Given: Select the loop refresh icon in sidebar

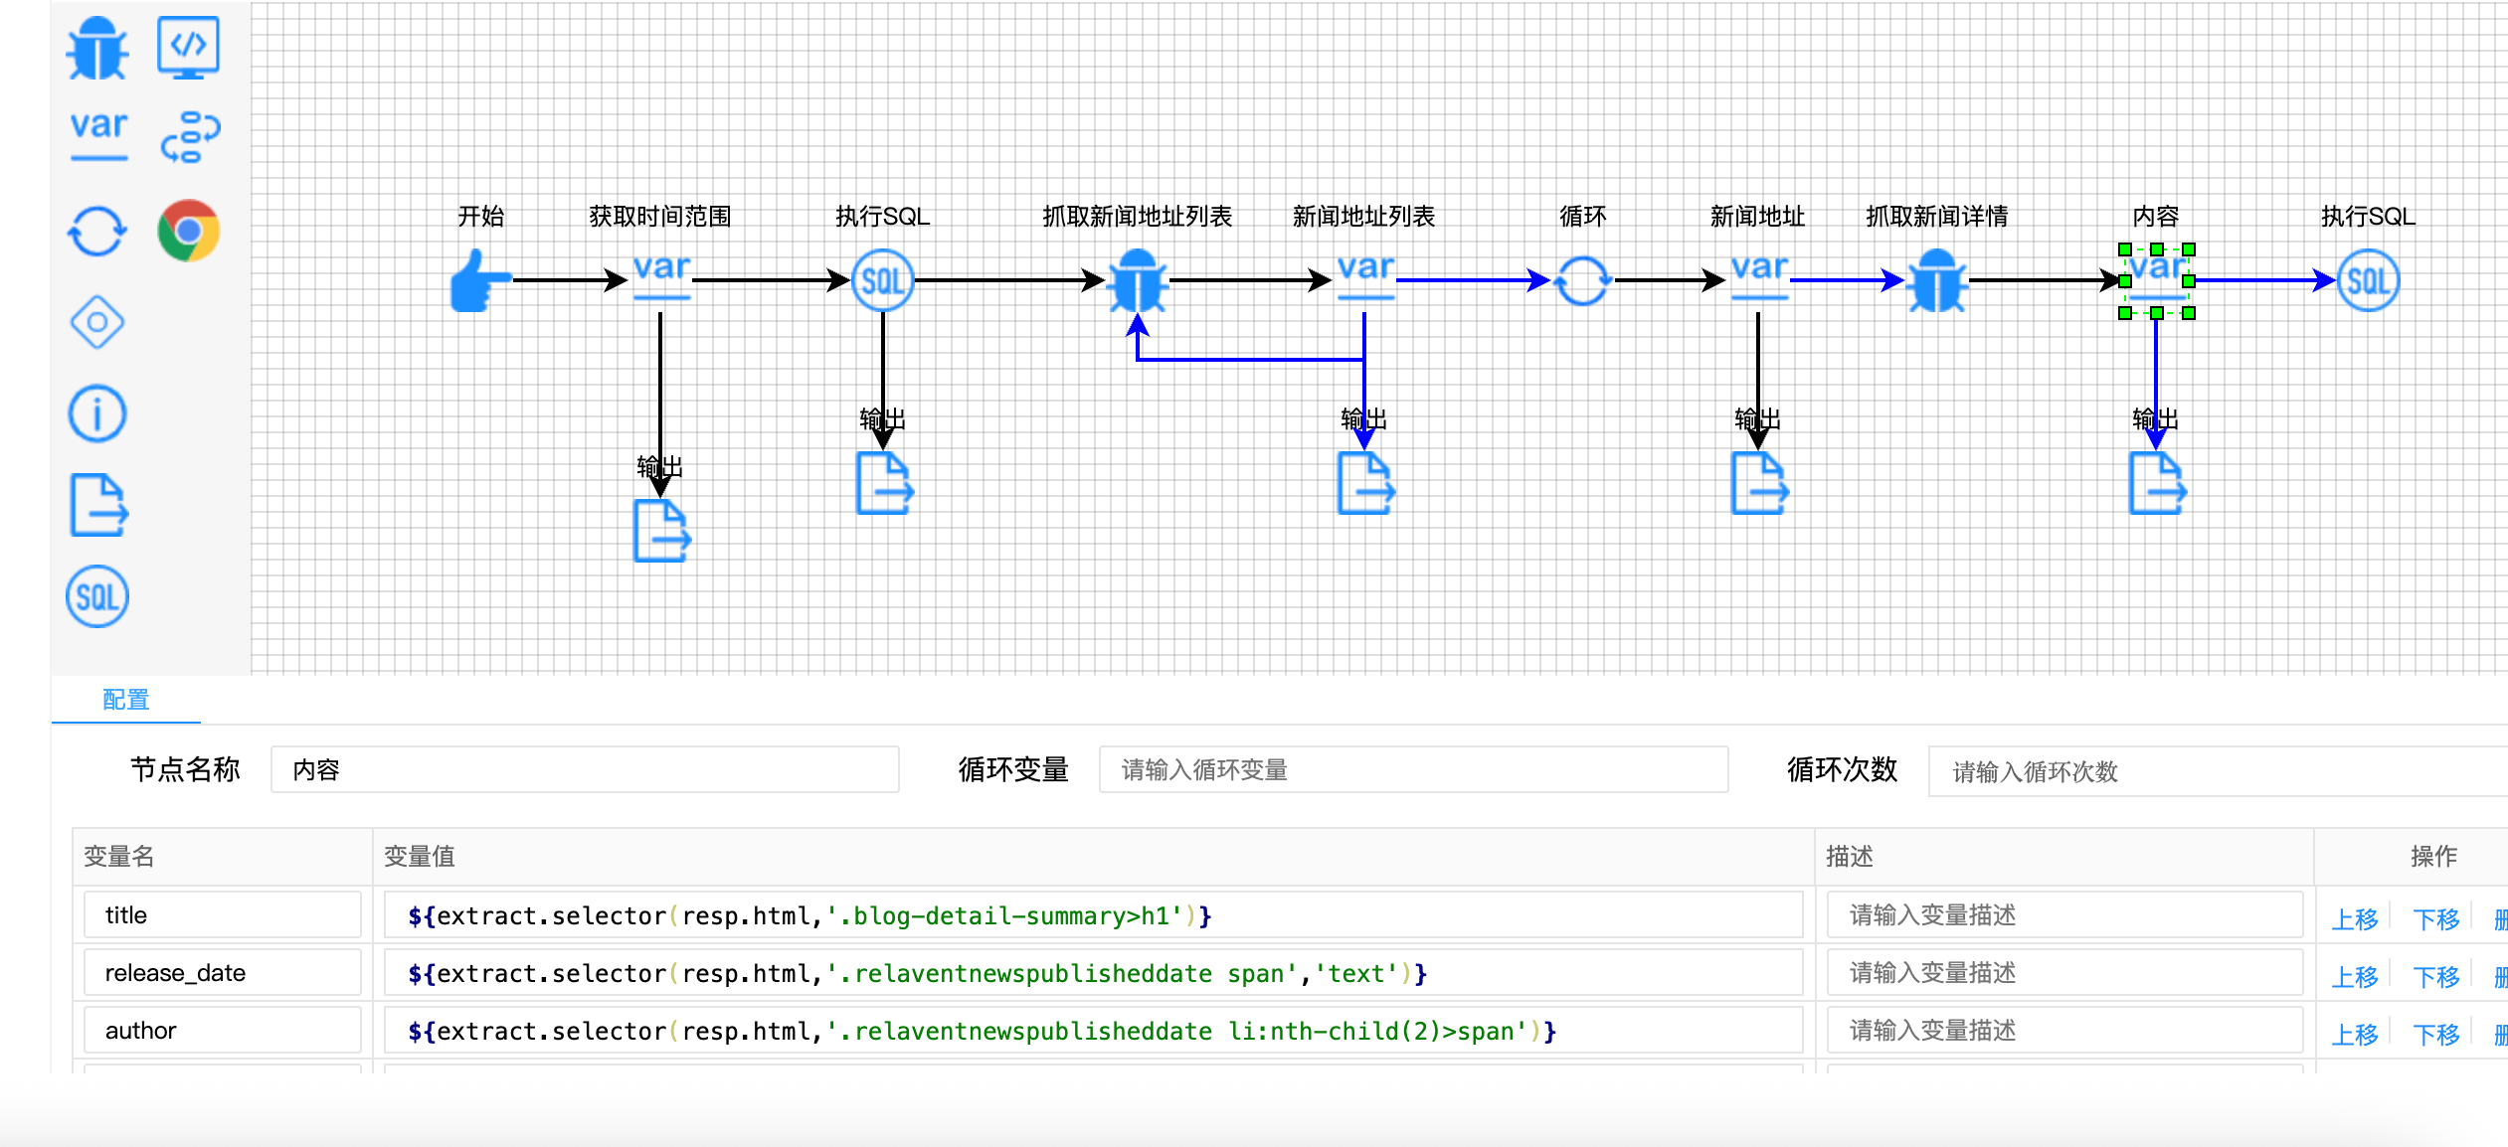Looking at the screenshot, I should pos(96,232).
